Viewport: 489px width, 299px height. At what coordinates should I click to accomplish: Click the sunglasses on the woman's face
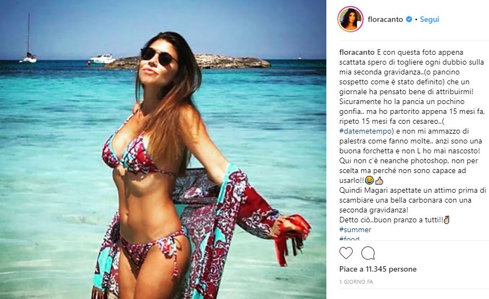(x=159, y=56)
